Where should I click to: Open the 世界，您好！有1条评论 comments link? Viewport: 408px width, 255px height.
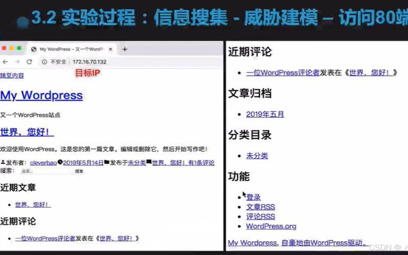tap(183, 163)
